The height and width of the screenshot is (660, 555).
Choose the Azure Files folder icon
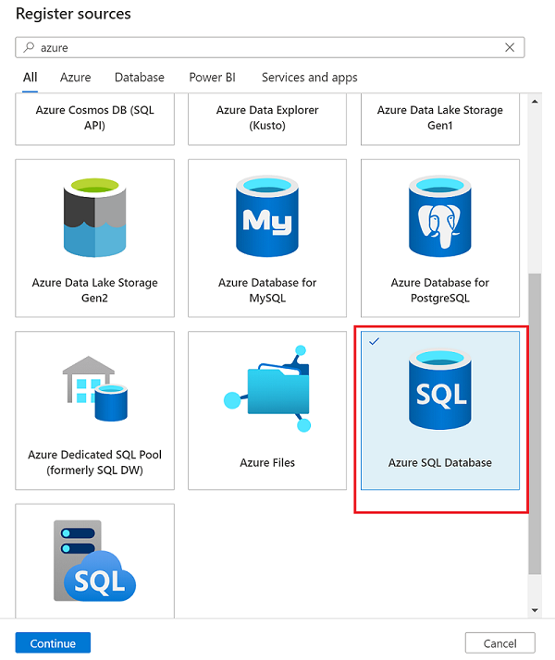pyautogui.click(x=267, y=388)
